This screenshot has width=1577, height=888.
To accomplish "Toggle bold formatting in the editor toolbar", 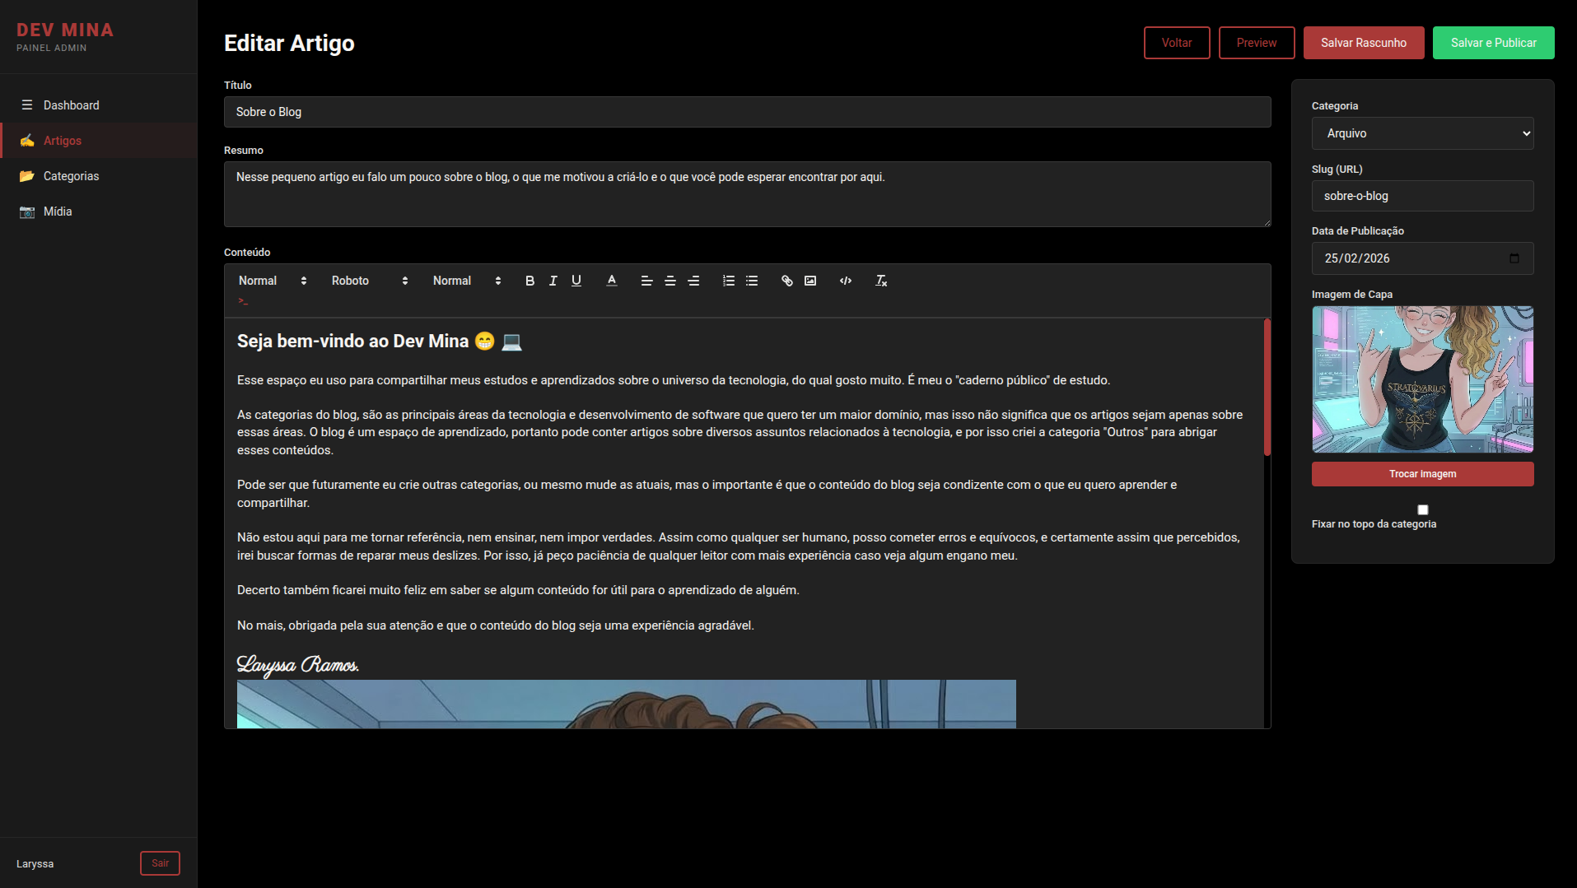I will pyautogui.click(x=530, y=281).
